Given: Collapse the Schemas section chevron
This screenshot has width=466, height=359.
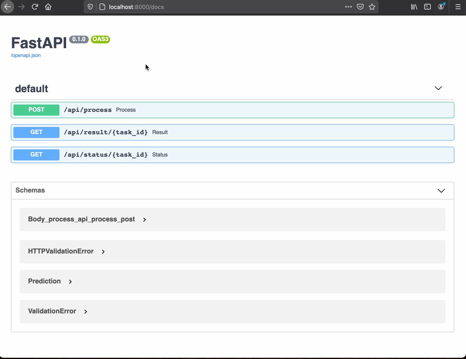Looking at the screenshot, I should point(441,191).
